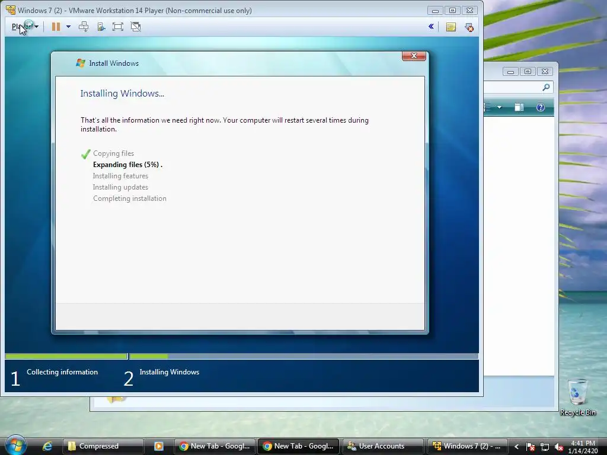Open the Recycle Bin desktop icon
Screen dimensions: 607x455
577,397
